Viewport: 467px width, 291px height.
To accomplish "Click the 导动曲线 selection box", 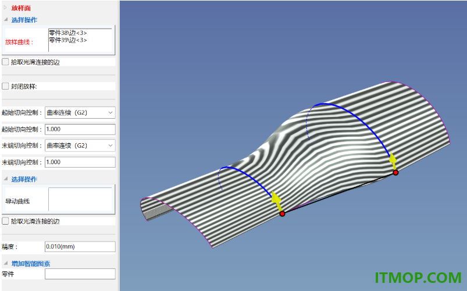I will 80,199.
